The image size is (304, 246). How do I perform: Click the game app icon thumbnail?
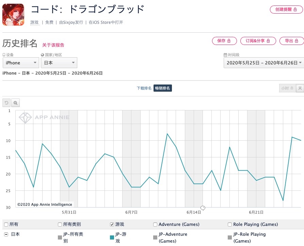click(13, 15)
